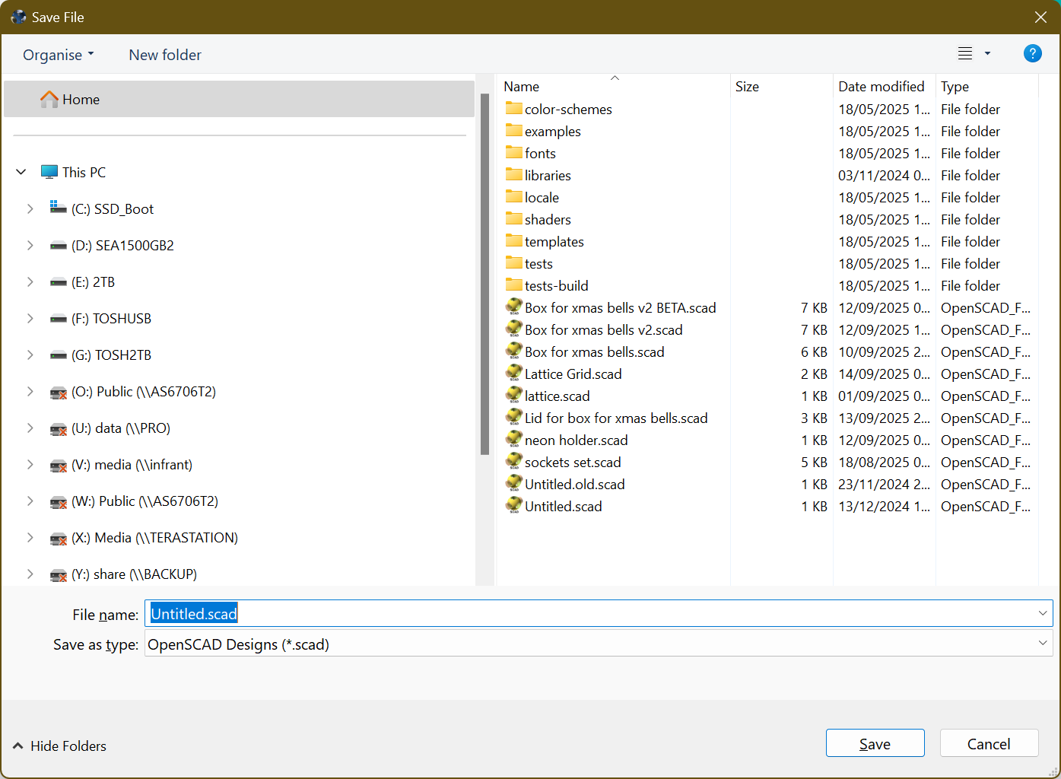Select the neon holder.scad file icon

[513, 440]
